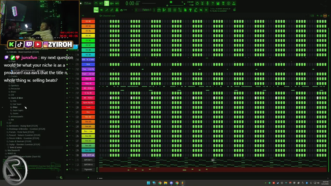Image resolution: width=331 pixels, height=186 pixels.
Task: Open the Piano roll view icon
Action: coord(164,10)
